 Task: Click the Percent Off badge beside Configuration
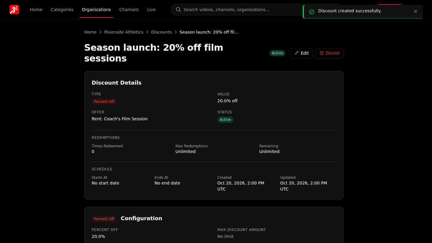104,219
